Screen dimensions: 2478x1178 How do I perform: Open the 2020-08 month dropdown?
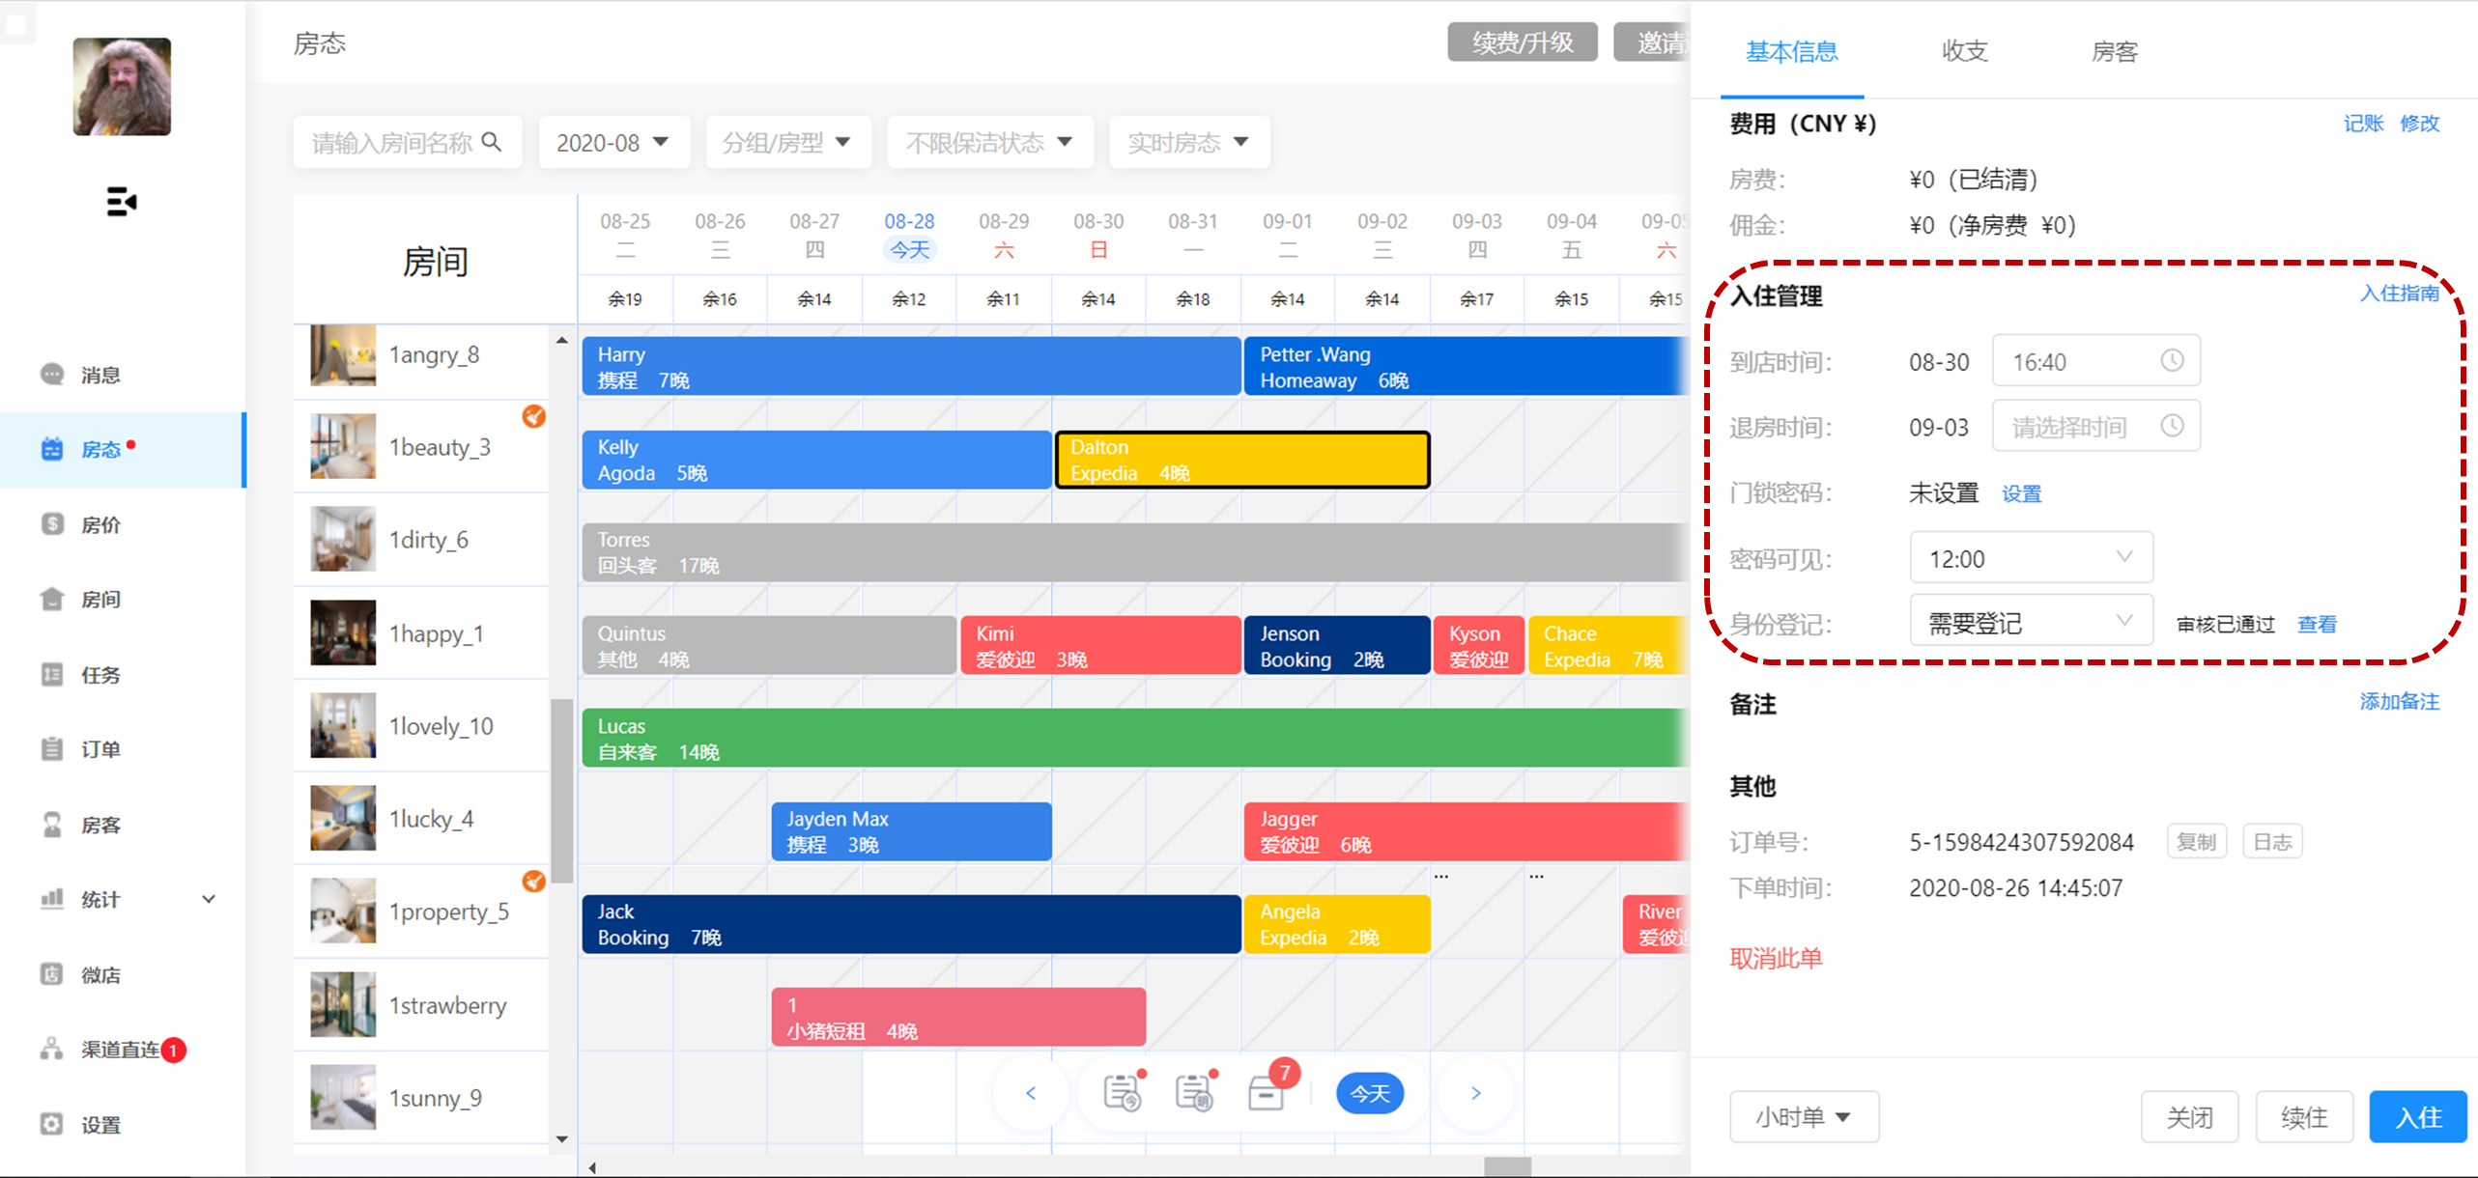click(x=613, y=143)
